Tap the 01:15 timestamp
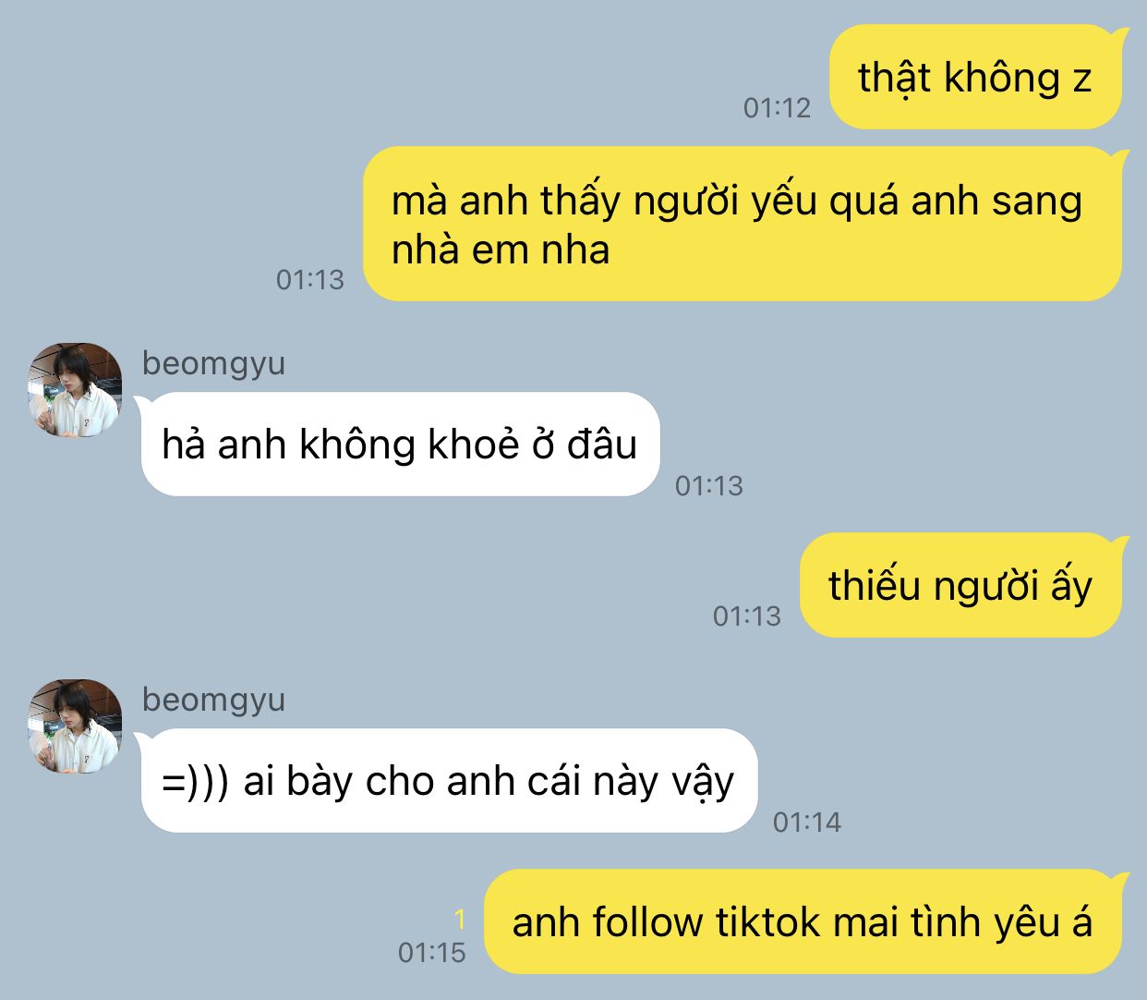 432,952
